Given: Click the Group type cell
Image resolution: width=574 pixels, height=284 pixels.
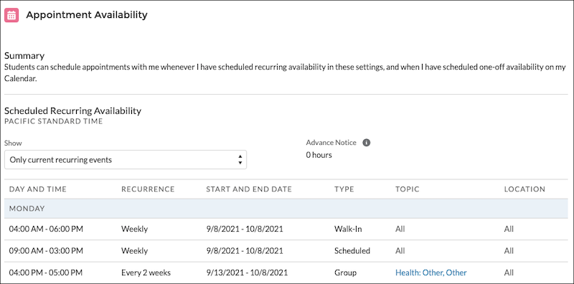Looking at the screenshot, I should click(x=345, y=273).
